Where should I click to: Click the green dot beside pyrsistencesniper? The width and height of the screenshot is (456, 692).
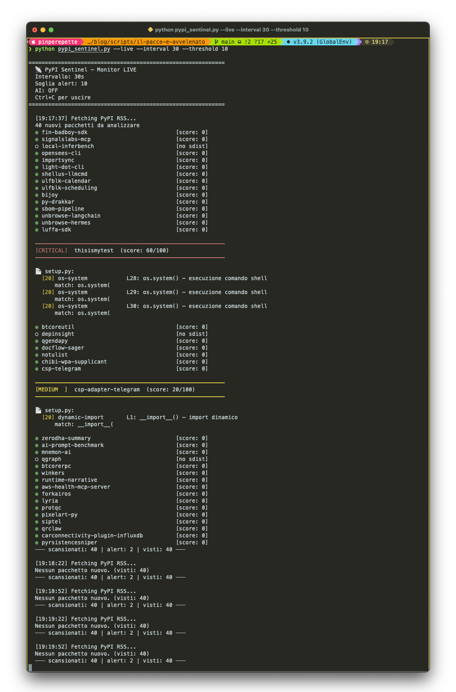(37, 543)
